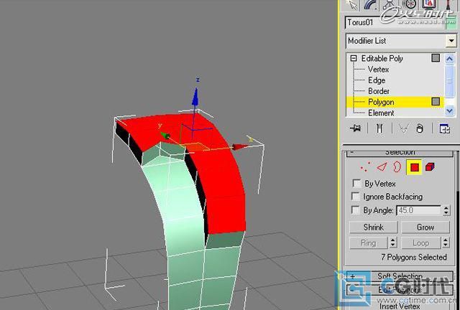Collapse the Selection rollout header
This screenshot has height=310, width=460.
[x=400, y=152]
